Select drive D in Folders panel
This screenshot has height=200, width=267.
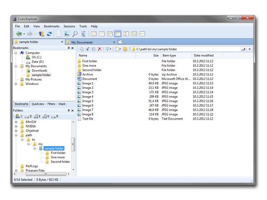pyautogui.click(x=28, y=116)
